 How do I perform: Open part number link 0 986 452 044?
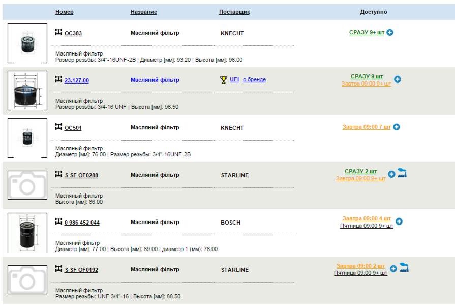point(82,223)
